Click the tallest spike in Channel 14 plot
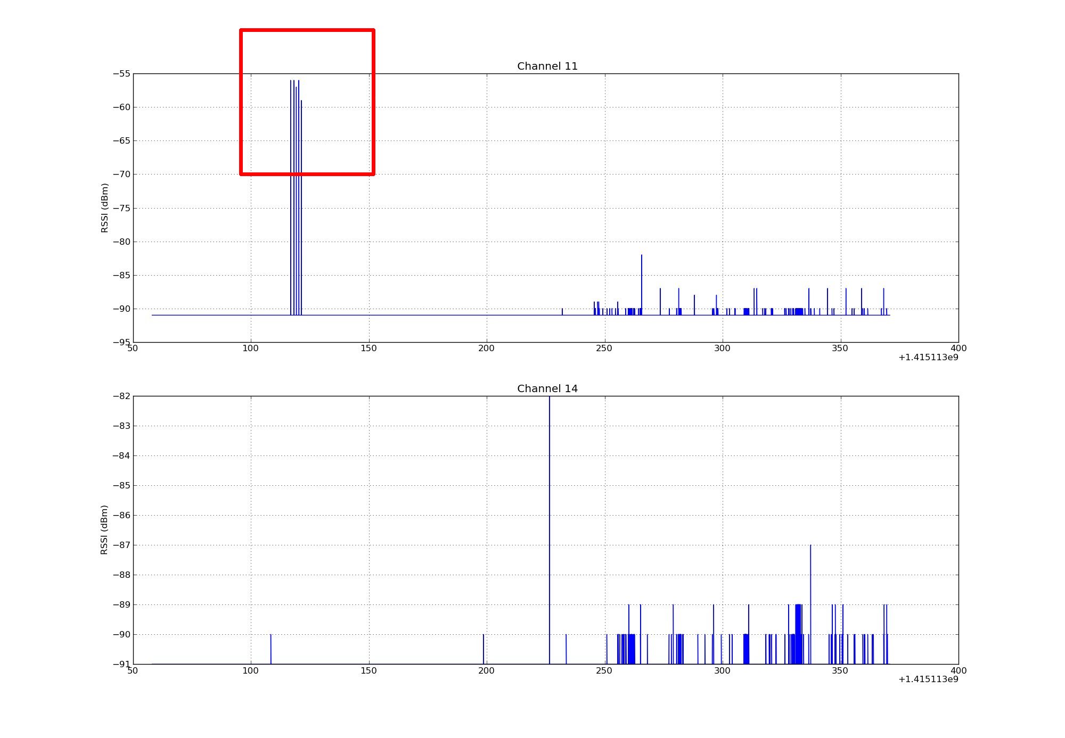 [550, 530]
